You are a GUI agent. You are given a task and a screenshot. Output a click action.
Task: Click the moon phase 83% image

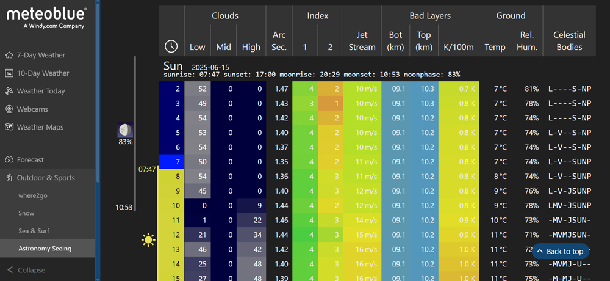click(125, 130)
